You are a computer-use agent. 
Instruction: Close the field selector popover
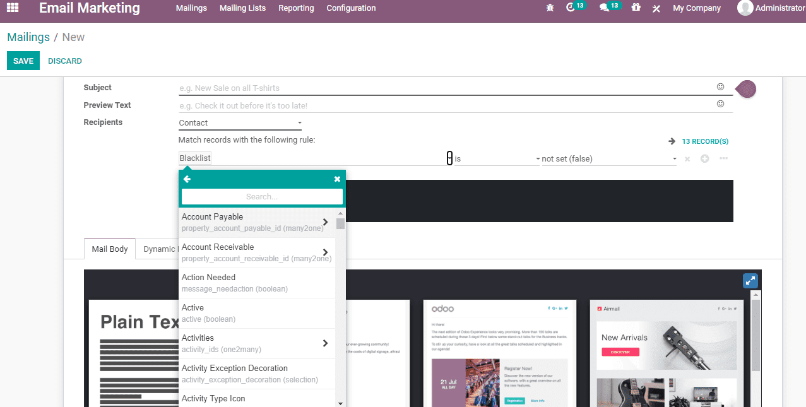337,179
